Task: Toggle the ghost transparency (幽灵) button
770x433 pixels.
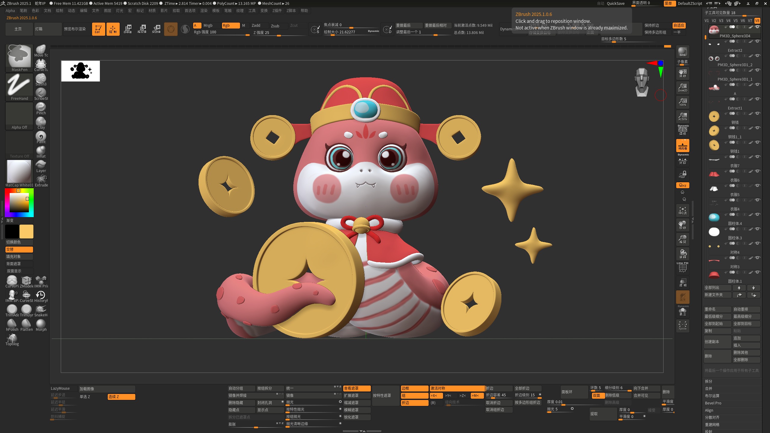Action: point(682,297)
